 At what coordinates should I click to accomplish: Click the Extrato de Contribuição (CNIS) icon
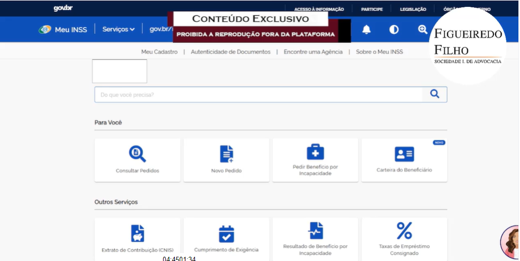(x=137, y=233)
